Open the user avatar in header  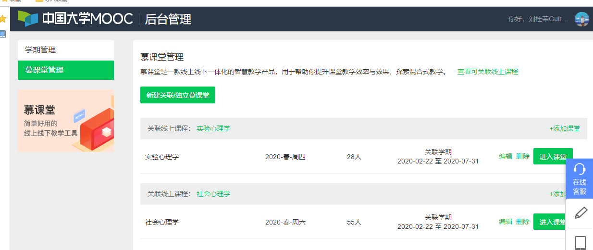[x=581, y=19]
